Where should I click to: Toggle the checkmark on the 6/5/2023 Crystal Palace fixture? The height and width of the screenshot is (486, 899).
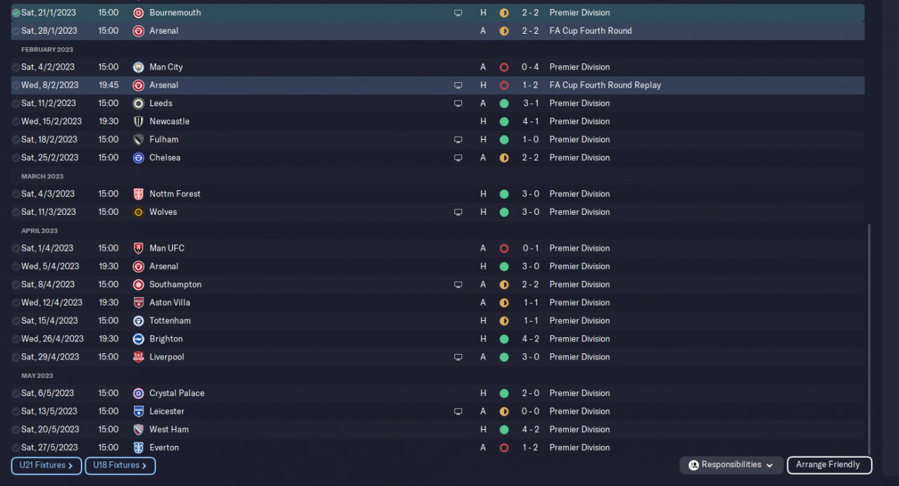pyautogui.click(x=16, y=393)
